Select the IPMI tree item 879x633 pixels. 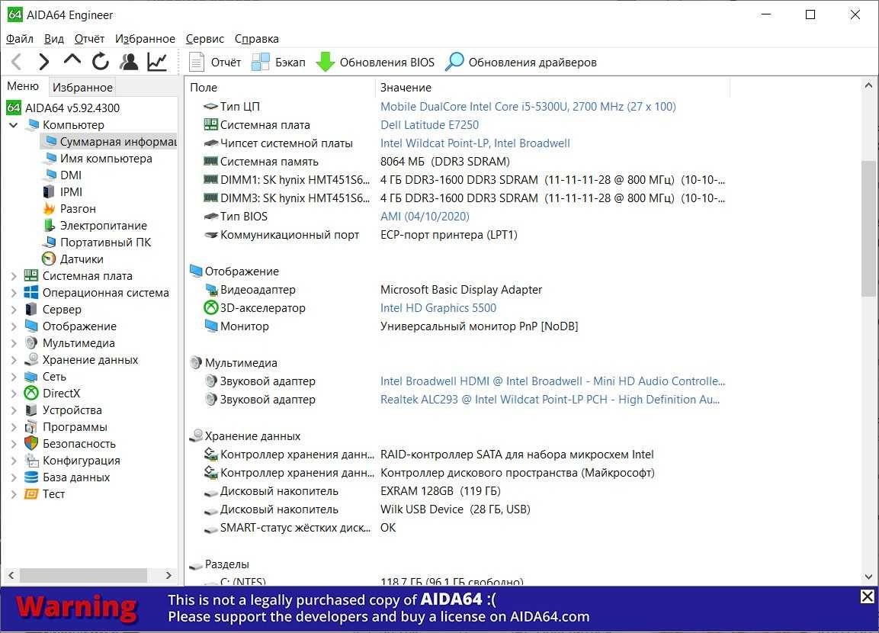pyautogui.click(x=63, y=192)
